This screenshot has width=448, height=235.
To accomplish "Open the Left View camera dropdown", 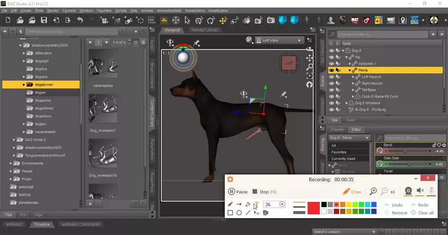I will [x=282, y=41].
